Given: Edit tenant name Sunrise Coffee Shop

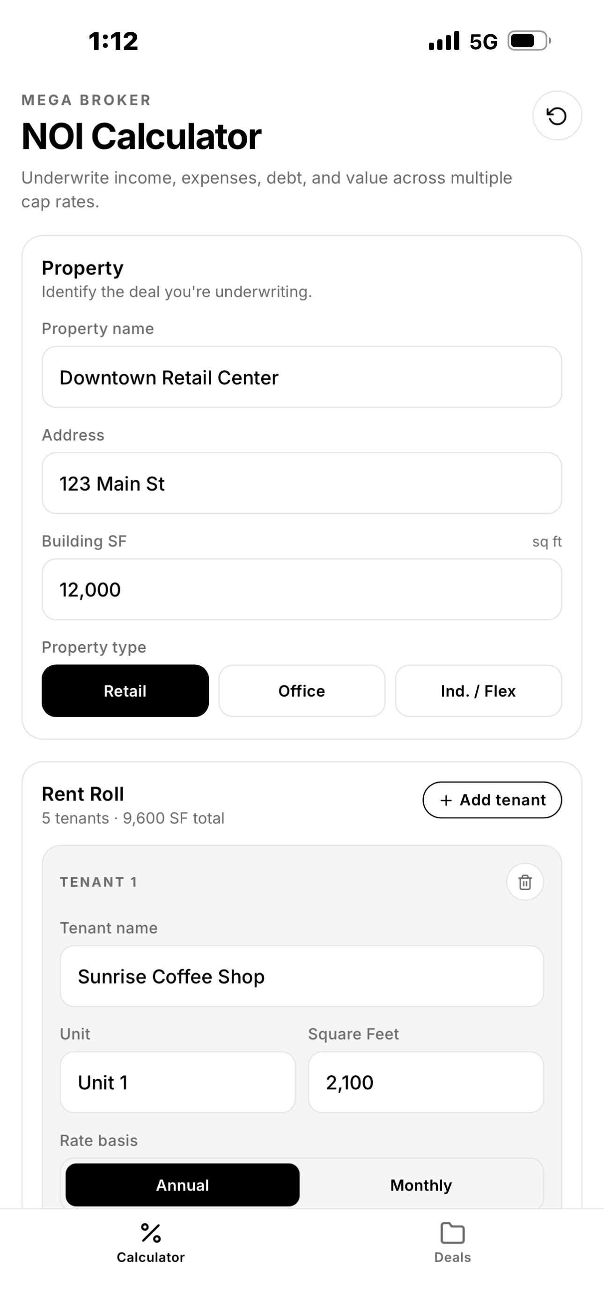Looking at the screenshot, I should click(x=302, y=976).
